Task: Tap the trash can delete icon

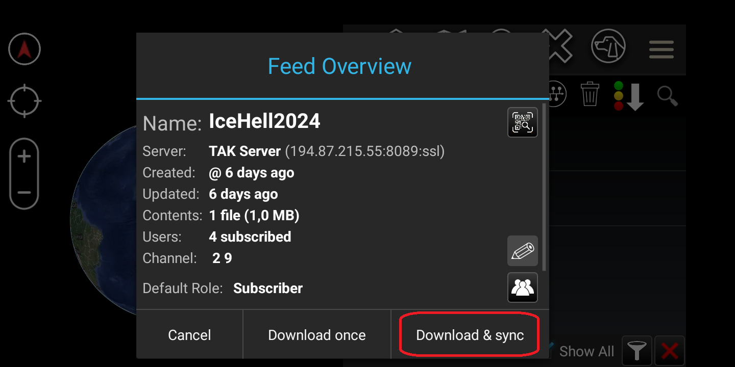Action: click(x=590, y=94)
